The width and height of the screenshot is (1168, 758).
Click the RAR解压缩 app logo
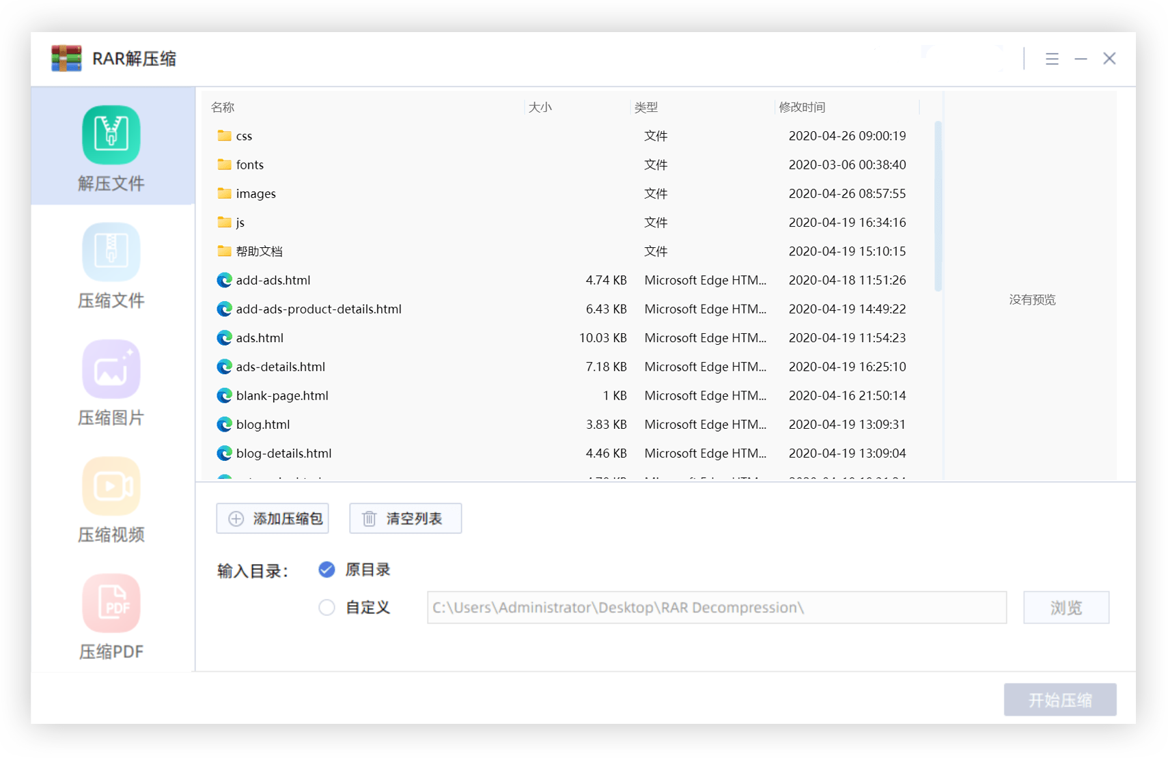click(x=66, y=59)
